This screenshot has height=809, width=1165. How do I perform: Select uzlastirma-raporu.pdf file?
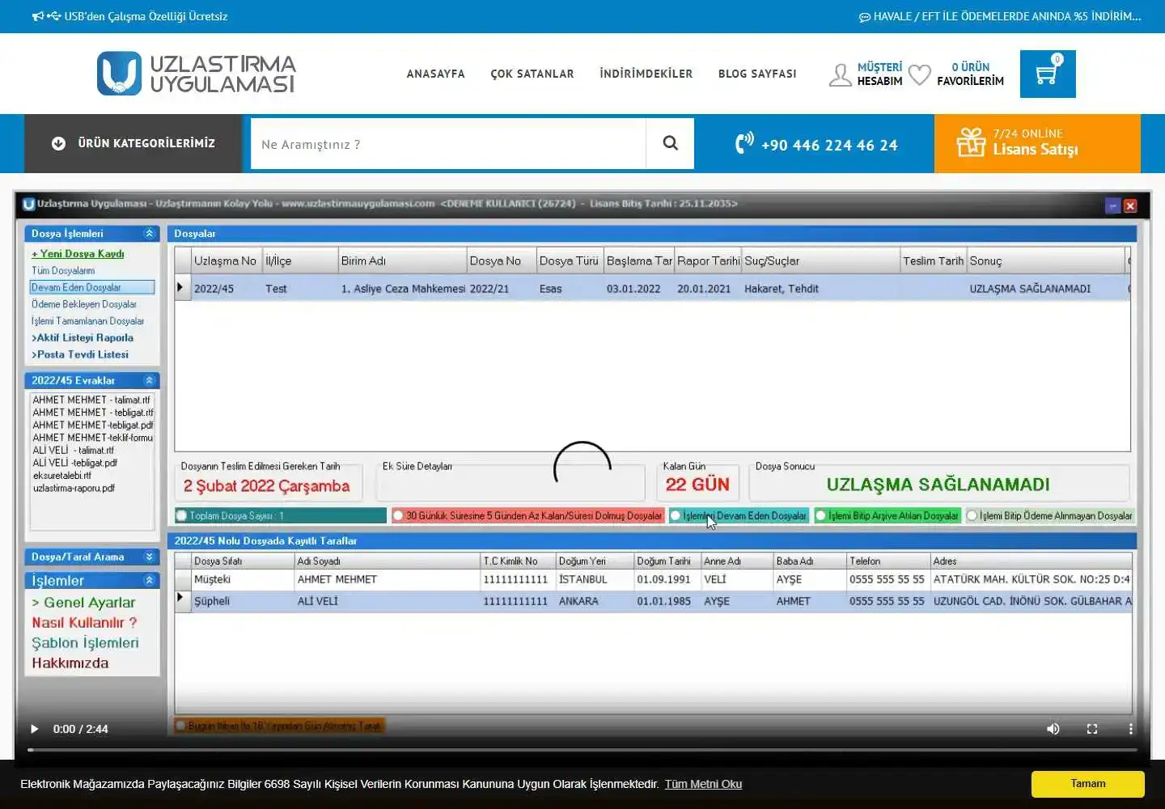[x=74, y=488]
